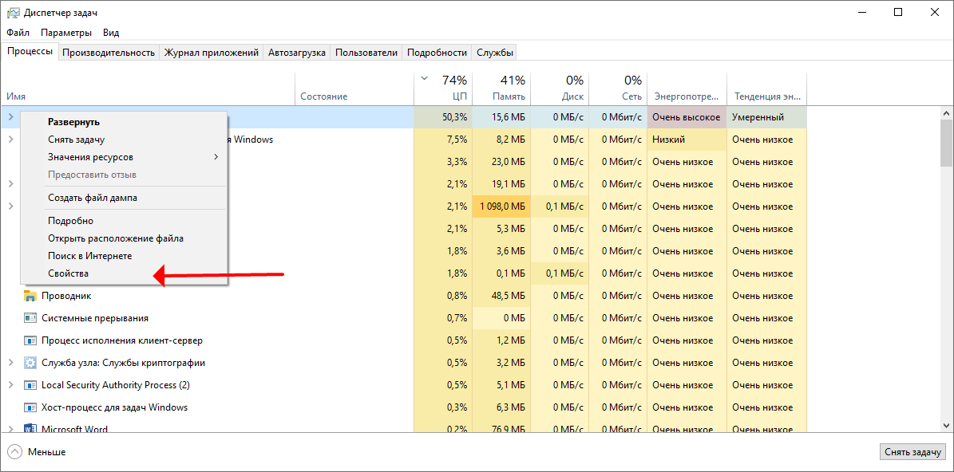Image resolution: width=954 pixels, height=472 pixels.
Task: Expand Local Security Authority Process (2)
Action: coord(10,385)
